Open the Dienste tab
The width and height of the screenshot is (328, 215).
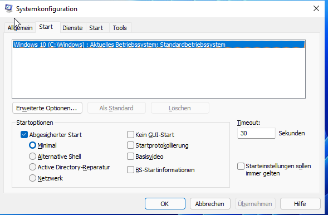(x=72, y=28)
